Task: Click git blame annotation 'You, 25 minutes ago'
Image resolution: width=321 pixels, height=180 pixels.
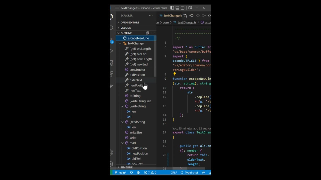Action: click(x=185, y=128)
